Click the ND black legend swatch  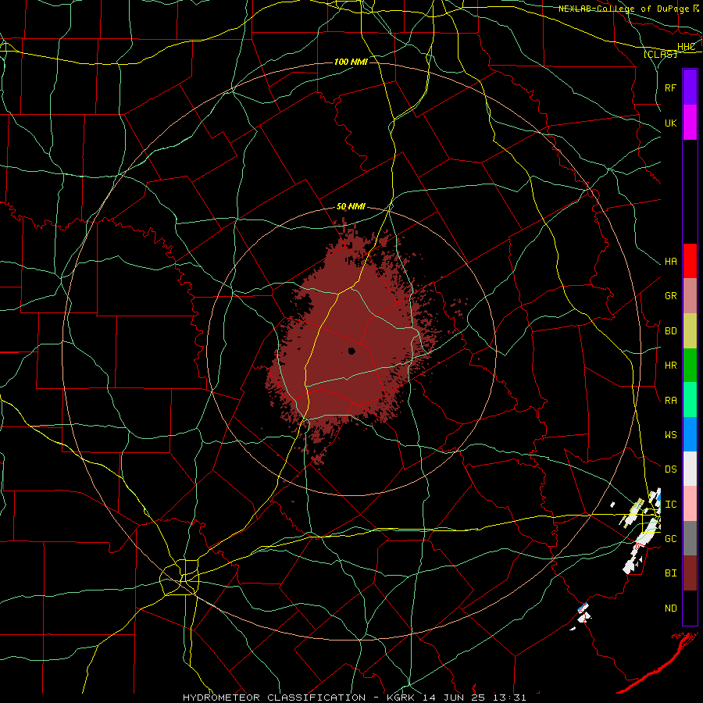tap(690, 608)
